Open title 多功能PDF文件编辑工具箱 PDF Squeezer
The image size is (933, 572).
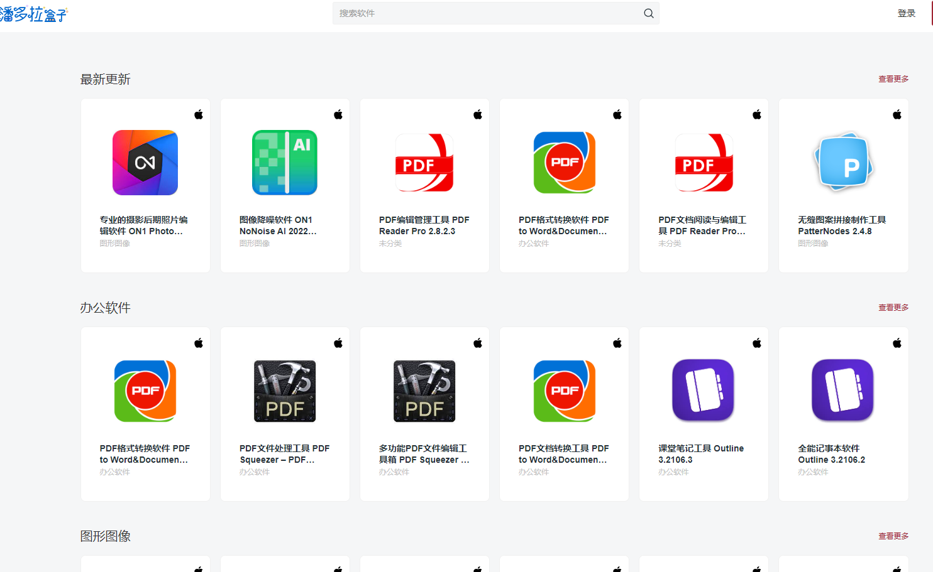[x=424, y=454]
